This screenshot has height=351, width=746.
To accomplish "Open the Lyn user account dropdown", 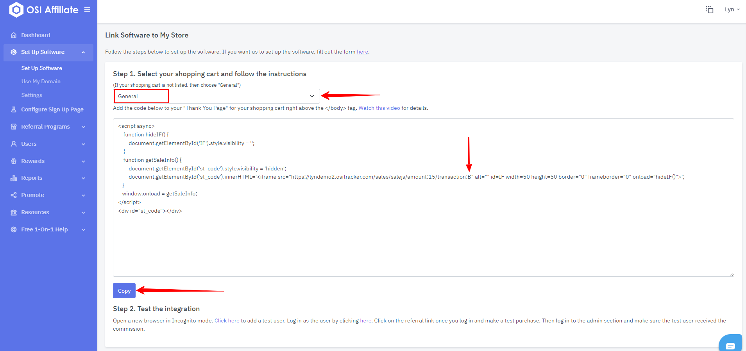I will 732,9.
